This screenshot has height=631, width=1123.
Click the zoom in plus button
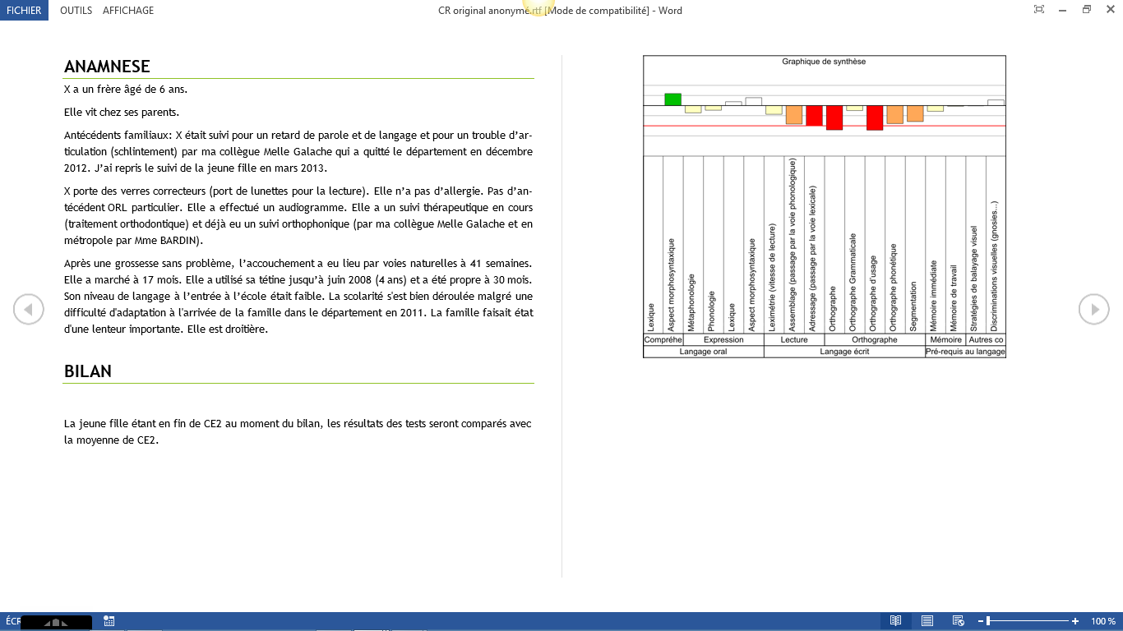pyautogui.click(x=1075, y=621)
